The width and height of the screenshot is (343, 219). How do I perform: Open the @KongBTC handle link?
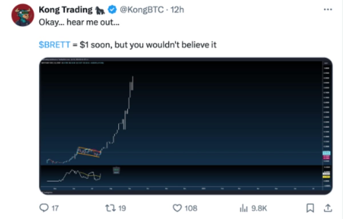point(142,10)
